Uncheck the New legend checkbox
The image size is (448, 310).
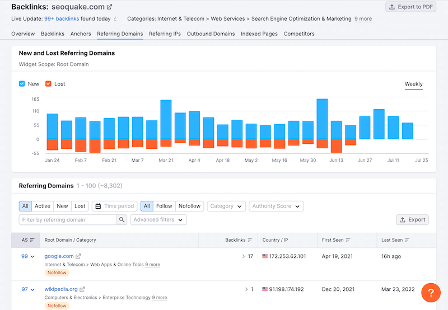(x=22, y=84)
